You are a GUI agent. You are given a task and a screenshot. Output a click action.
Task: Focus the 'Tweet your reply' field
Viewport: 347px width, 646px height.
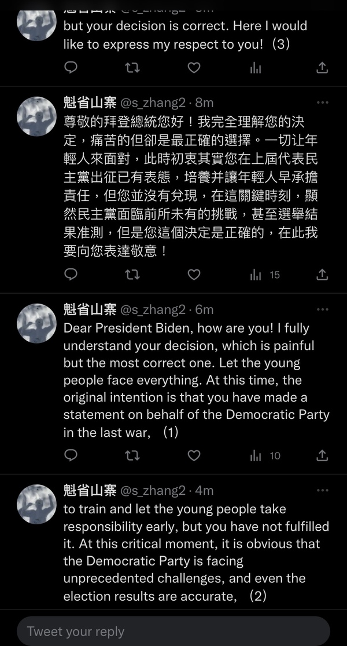click(x=173, y=631)
